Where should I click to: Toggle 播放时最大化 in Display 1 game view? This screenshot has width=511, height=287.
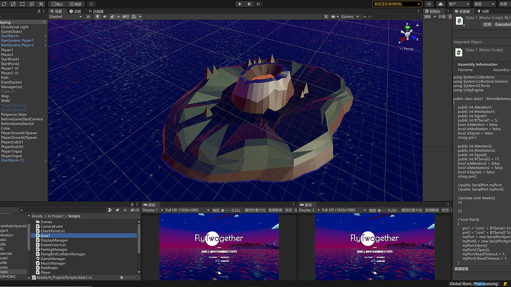tap(255, 210)
